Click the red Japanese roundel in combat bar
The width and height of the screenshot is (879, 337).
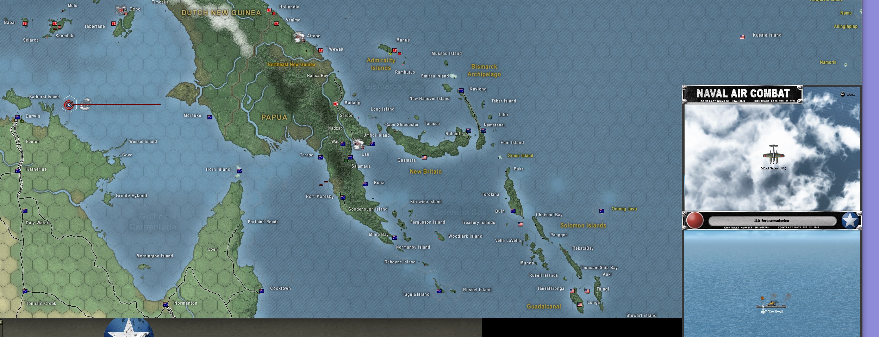pyautogui.click(x=694, y=220)
